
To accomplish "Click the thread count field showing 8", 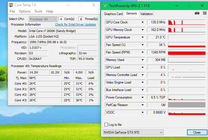I will click(81, 19).
